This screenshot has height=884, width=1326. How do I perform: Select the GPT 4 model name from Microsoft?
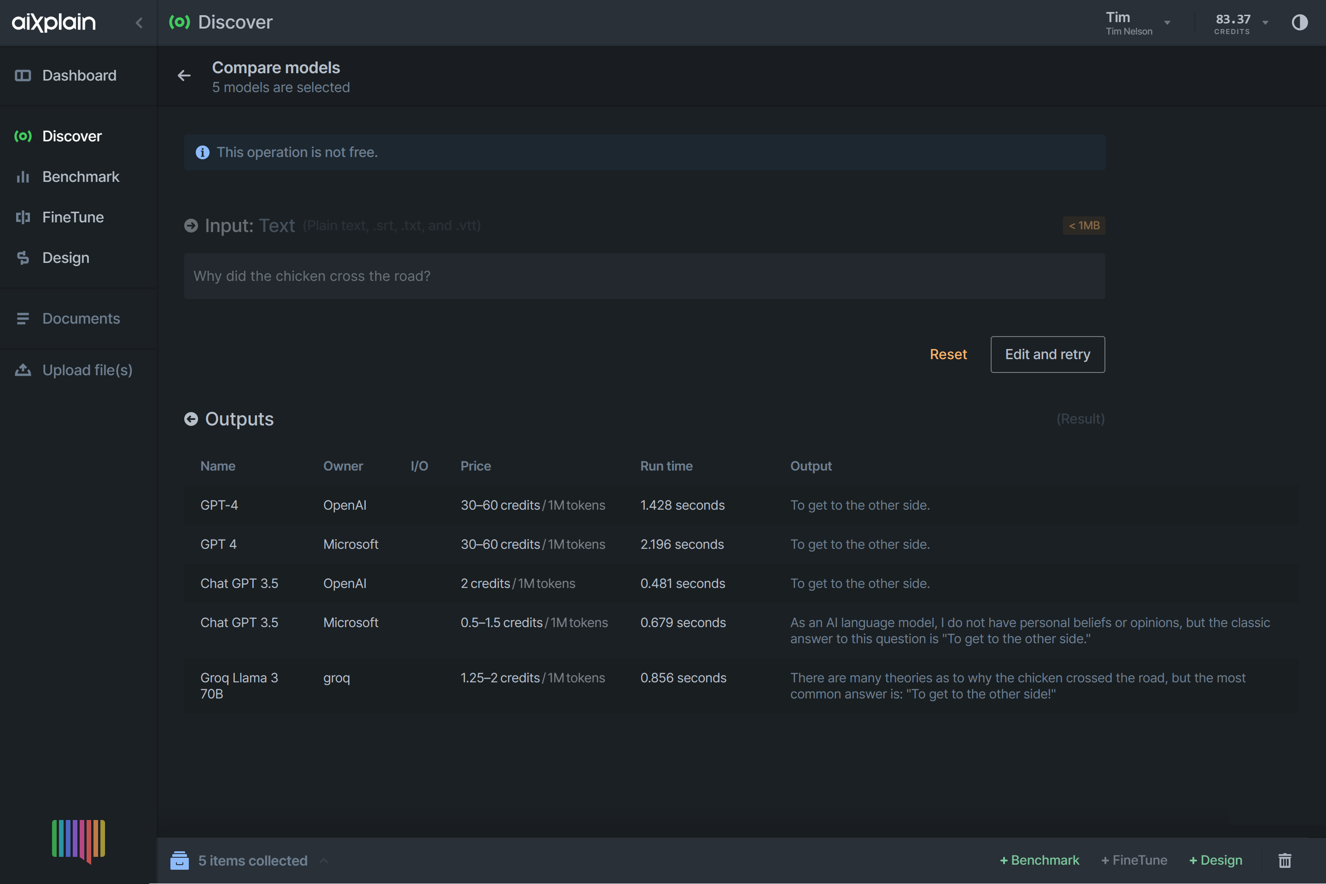(x=218, y=545)
